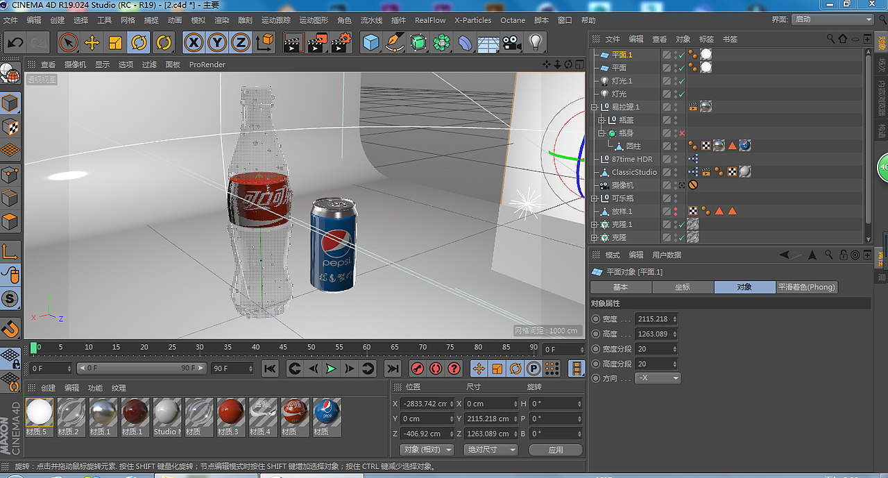888x478 pixels.
Task: Select the Live Selection tool
Action: point(68,42)
